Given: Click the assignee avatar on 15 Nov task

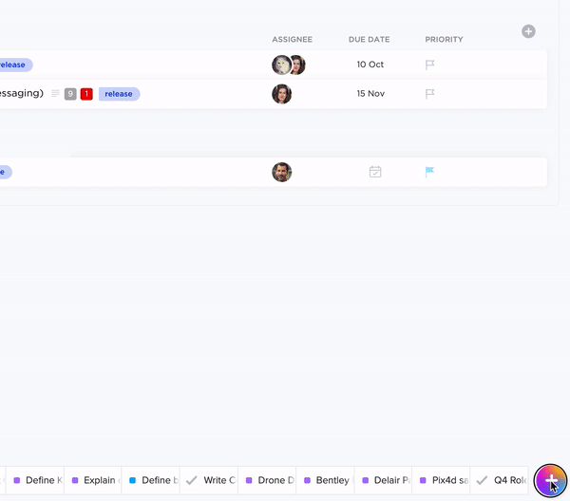Looking at the screenshot, I should tap(282, 94).
